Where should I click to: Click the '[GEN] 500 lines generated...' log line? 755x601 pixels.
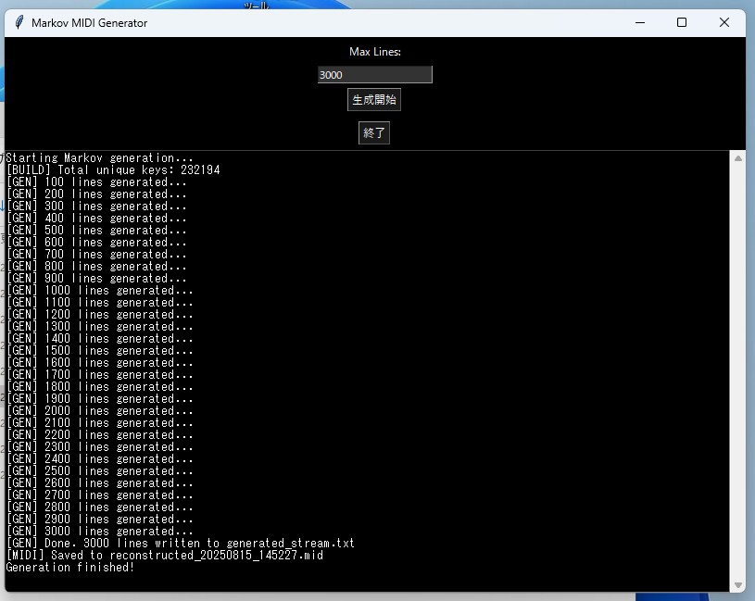pos(96,230)
